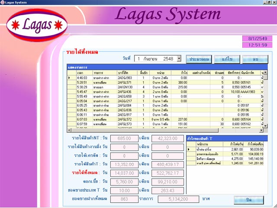Image resolution: width=277 pixels, height=208 pixels.
Task: Click print card cell 005161
Action: click(250, 82)
